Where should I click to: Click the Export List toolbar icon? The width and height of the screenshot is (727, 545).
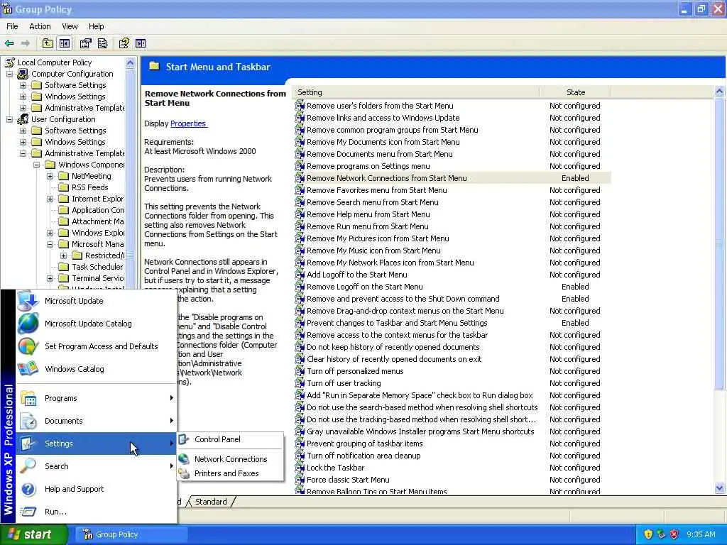click(102, 43)
